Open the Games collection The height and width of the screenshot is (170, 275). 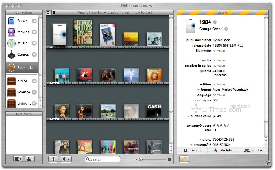coord(22,55)
